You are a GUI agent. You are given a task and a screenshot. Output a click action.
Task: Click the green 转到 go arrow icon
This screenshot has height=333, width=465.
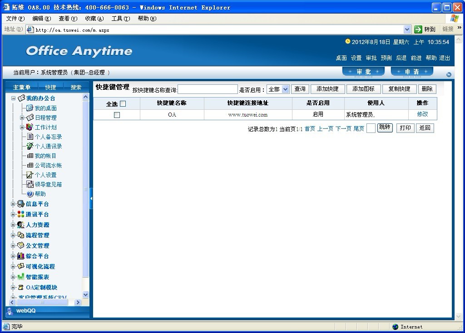tap(418, 29)
